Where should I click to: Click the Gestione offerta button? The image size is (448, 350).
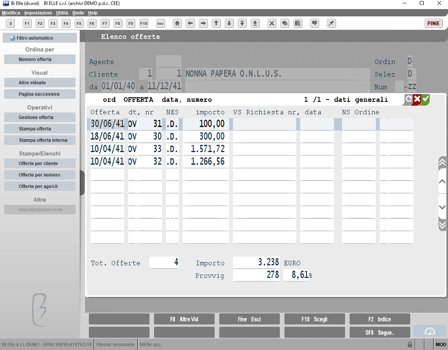pos(40,117)
